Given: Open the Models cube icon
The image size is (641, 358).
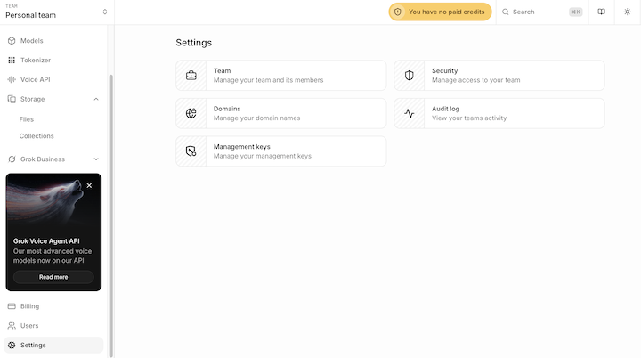Looking at the screenshot, I should (x=12, y=40).
